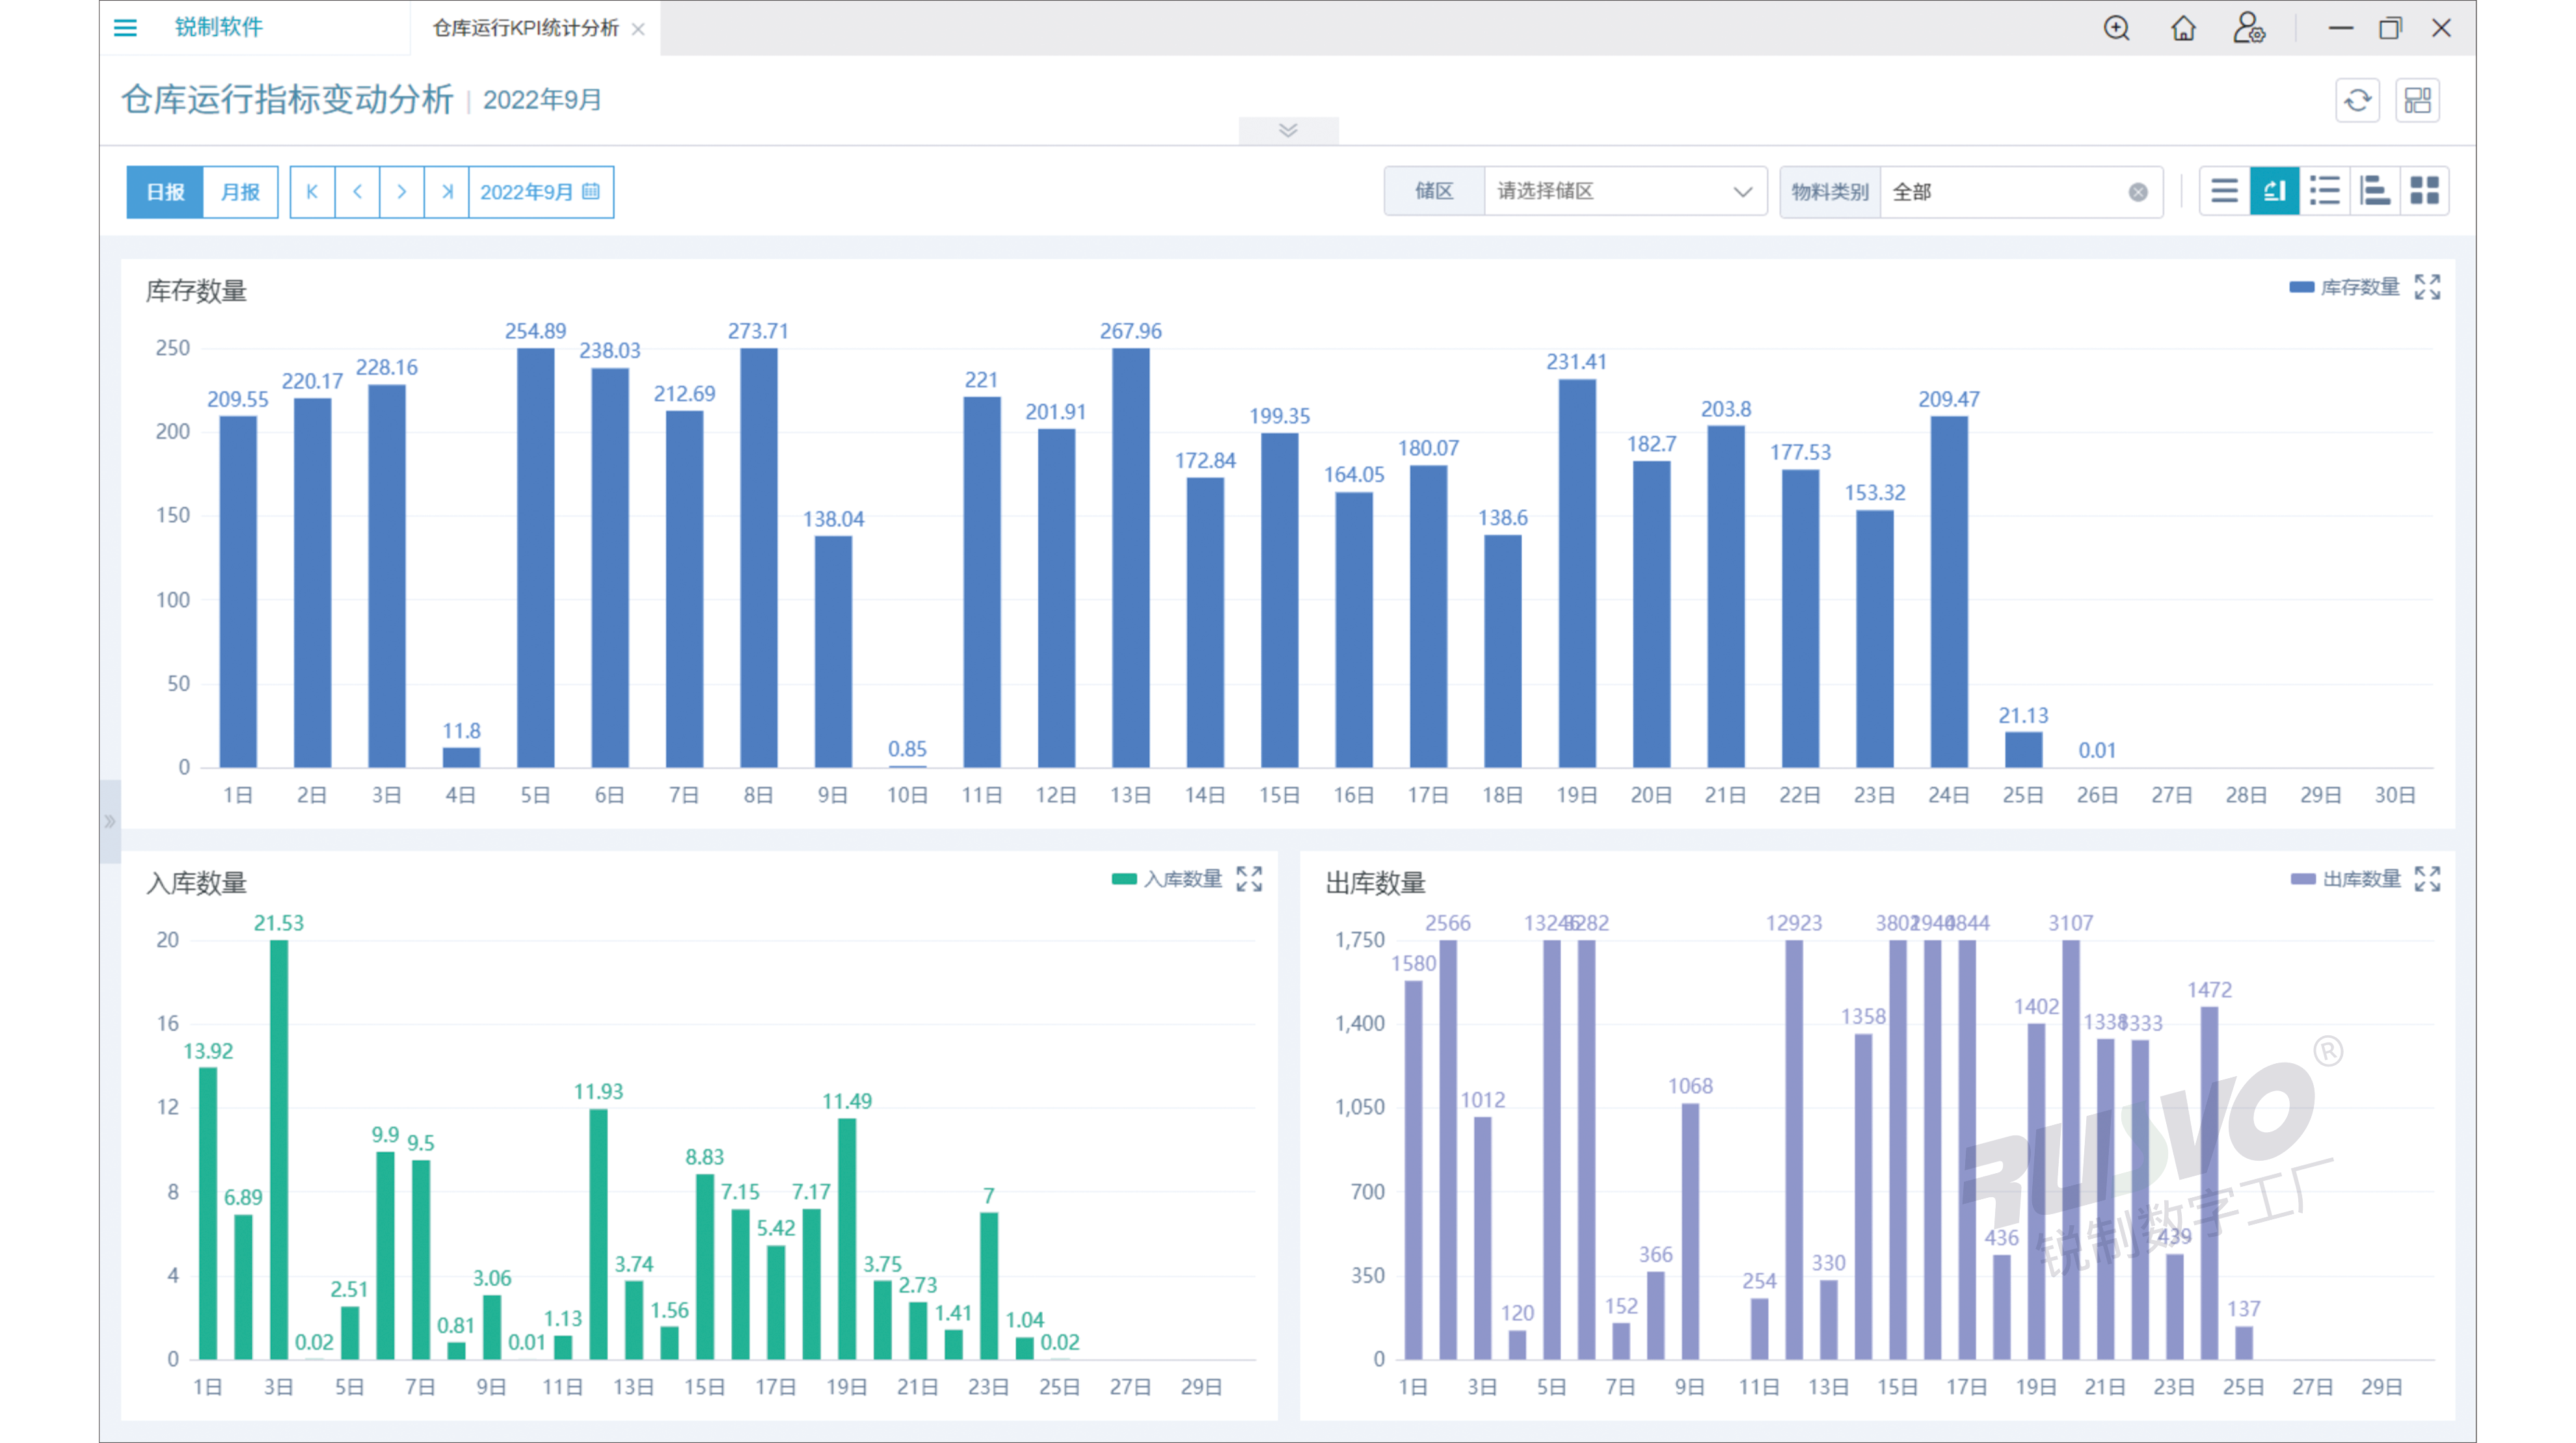Switch to 日报 daily report
The width and height of the screenshot is (2576, 1443).
[x=165, y=192]
